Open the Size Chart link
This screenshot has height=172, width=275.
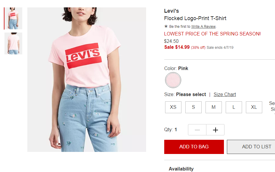(x=225, y=94)
